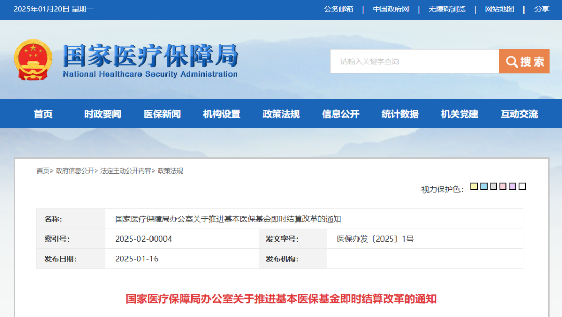Image resolution: width=562 pixels, height=317 pixels.
Task: Select the gray eye-protection color swatch
Action: (493, 187)
